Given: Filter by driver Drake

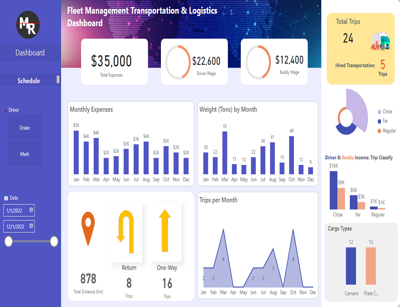Looking at the screenshot, I should coord(25,128).
